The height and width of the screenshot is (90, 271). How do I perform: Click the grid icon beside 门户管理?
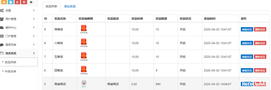2,36
